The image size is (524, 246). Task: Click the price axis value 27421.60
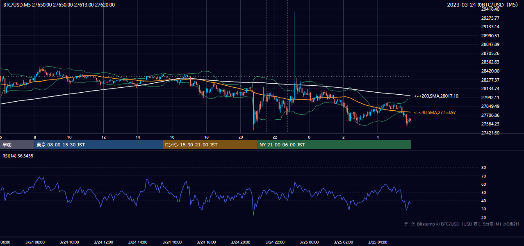(490, 133)
